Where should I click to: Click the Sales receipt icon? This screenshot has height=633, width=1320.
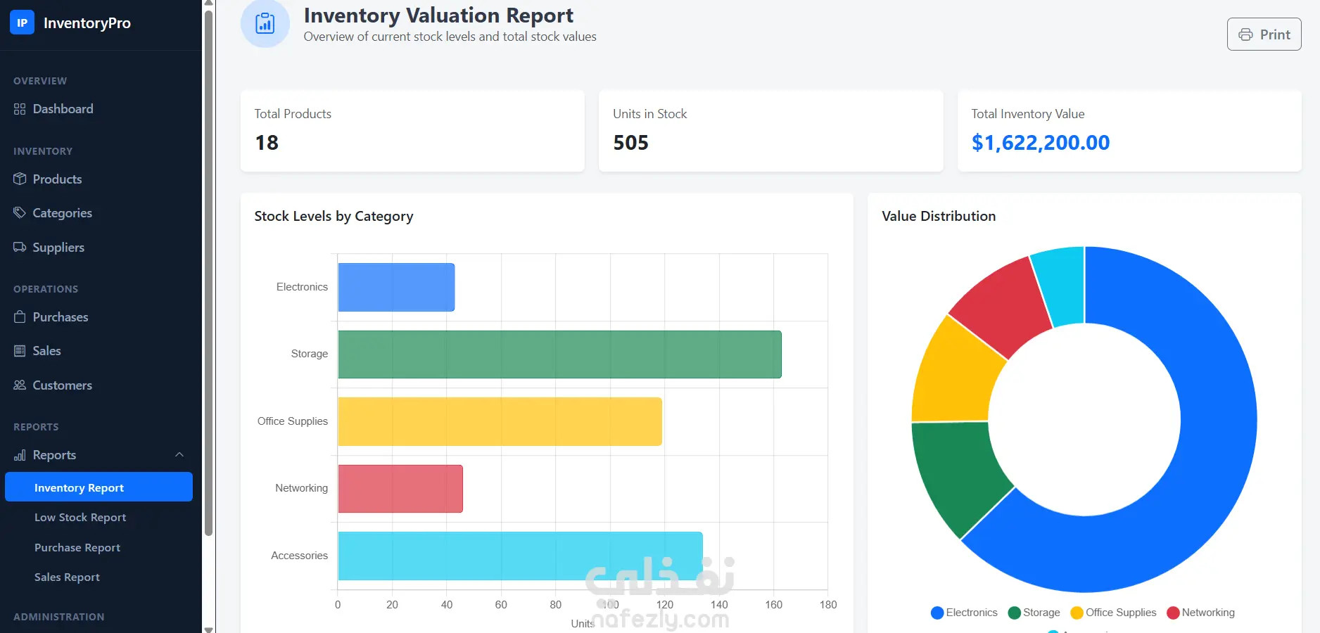[x=20, y=351]
